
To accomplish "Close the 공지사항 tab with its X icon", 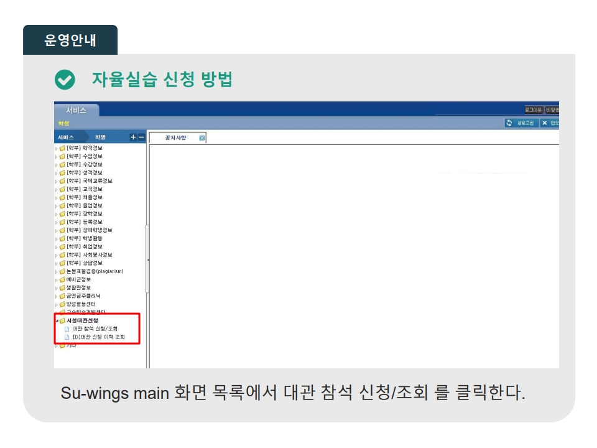I will (x=202, y=138).
